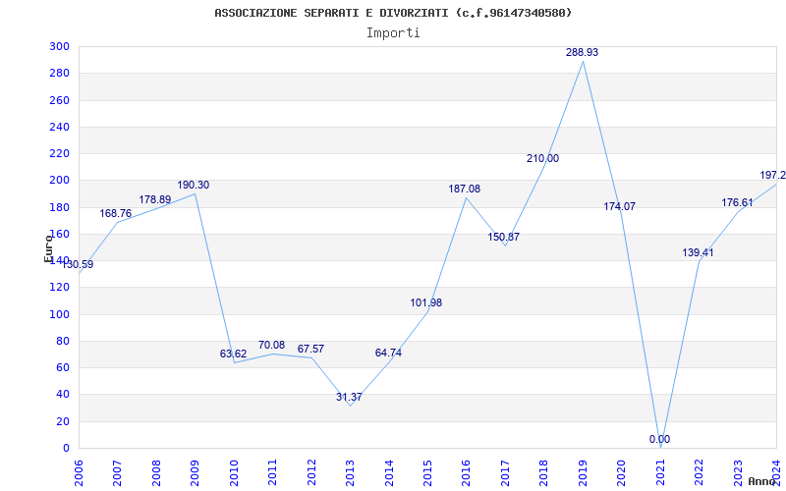This screenshot has width=786, height=491.
Task: Click the 139.41 data label
Action: click(x=698, y=252)
